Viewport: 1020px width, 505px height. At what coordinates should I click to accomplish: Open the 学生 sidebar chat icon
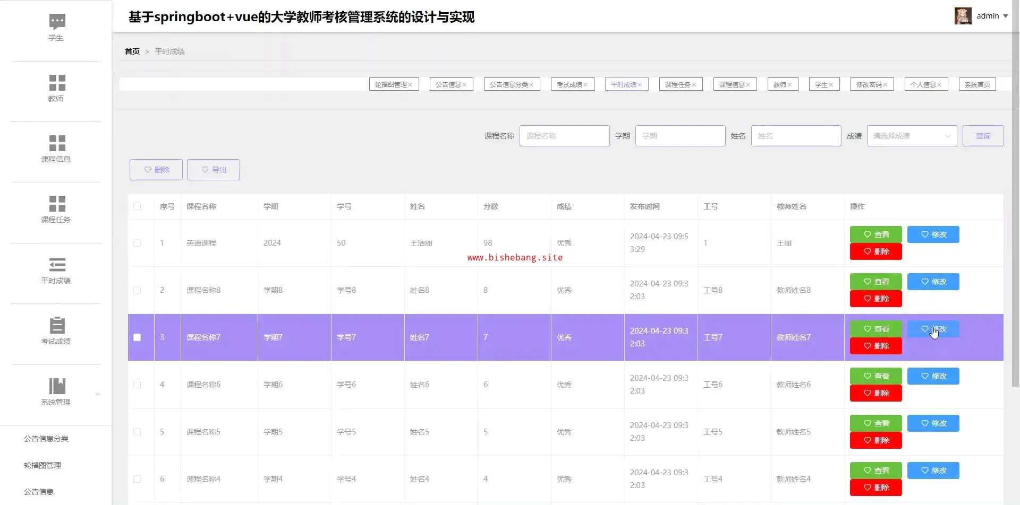(x=57, y=22)
